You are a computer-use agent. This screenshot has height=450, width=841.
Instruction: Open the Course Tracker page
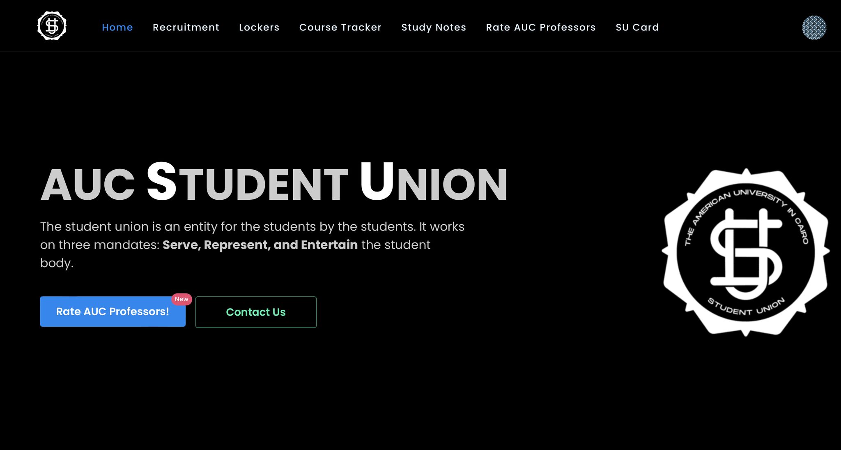tap(340, 28)
